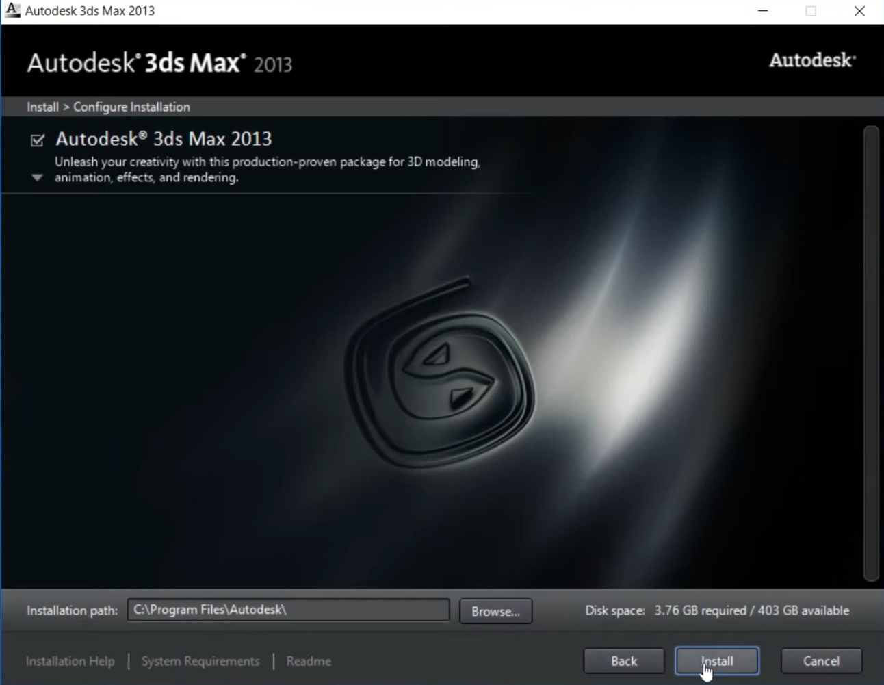Click the vertical scrollbar on the right
The width and height of the screenshot is (884, 685).
(x=870, y=352)
